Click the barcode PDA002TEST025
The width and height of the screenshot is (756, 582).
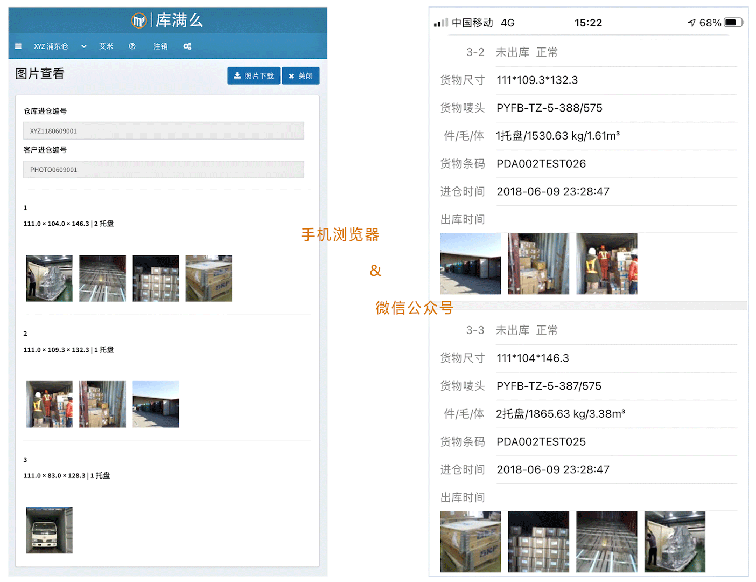541,442
